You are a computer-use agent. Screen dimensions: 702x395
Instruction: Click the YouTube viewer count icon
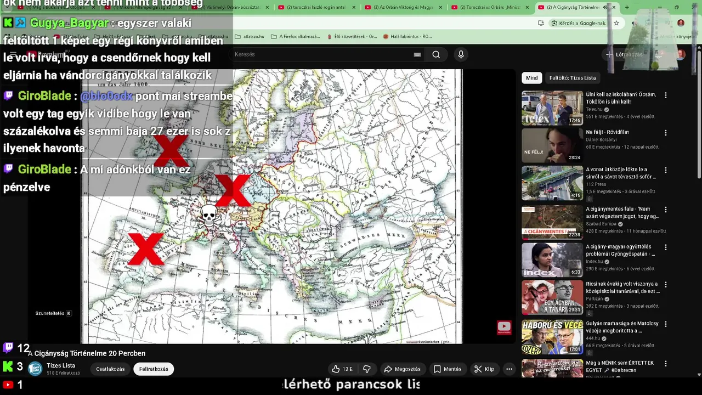click(x=8, y=385)
